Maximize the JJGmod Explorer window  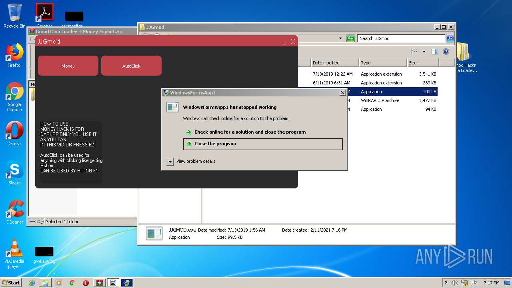click(x=444, y=27)
